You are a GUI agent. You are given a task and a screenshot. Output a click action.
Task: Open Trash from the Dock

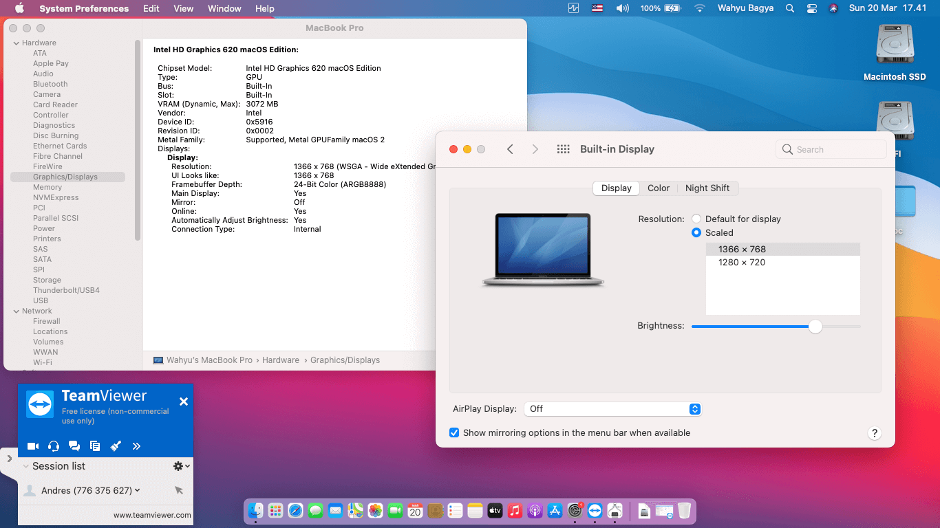[684, 510]
